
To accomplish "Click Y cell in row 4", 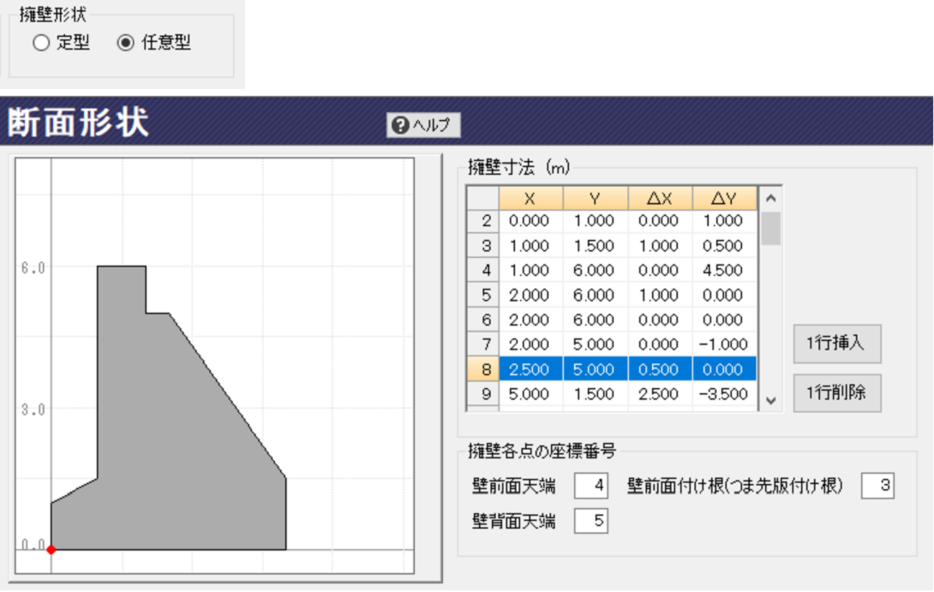I will click(595, 270).
